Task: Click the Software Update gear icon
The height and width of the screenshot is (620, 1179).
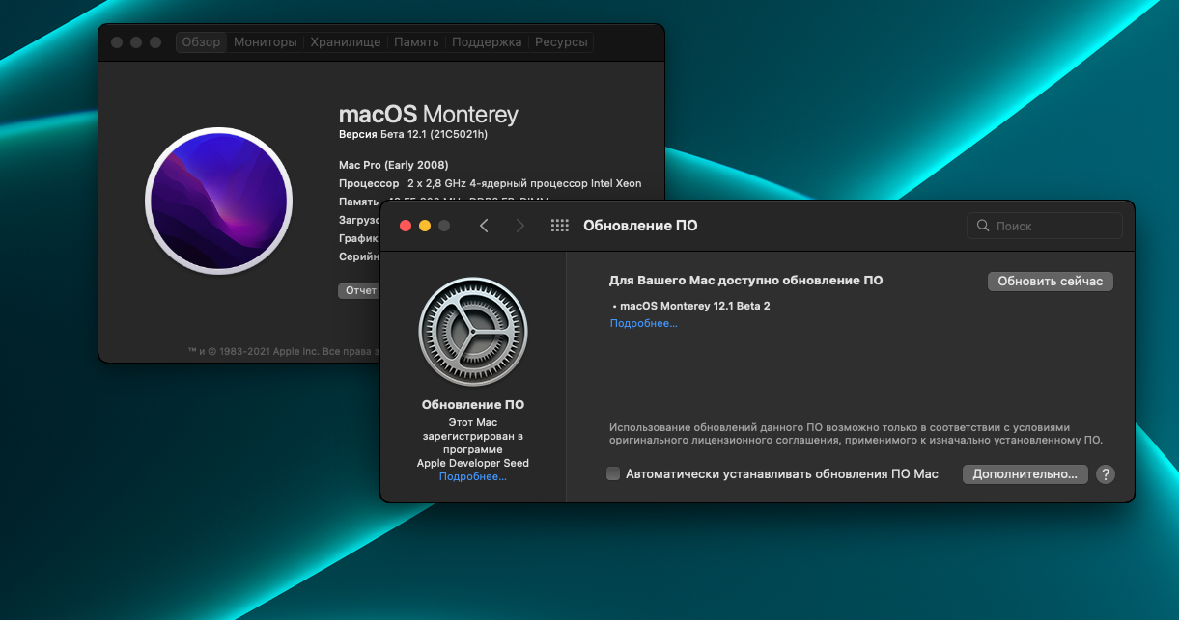Action: (473, 333)
